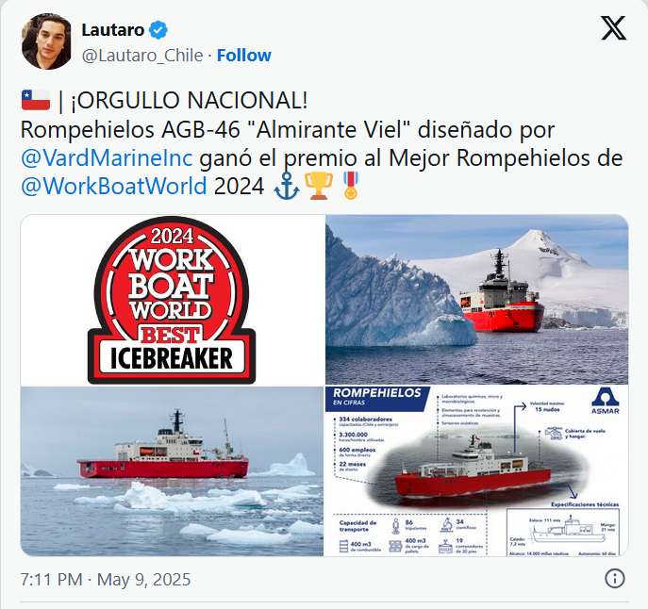Open the photo of red ship among ice floes

pyautogui.click(x=172, y=471)
